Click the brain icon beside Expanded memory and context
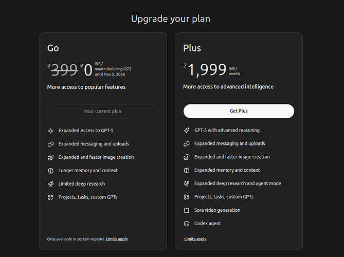 187,170
